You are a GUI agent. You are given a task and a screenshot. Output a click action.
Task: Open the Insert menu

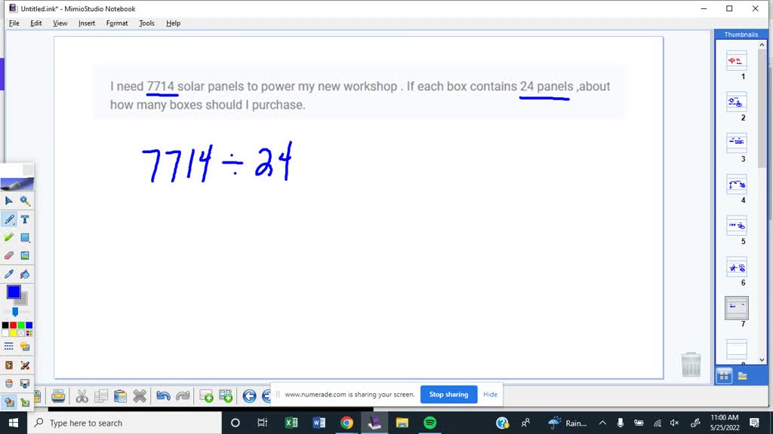tap(86, 23)
